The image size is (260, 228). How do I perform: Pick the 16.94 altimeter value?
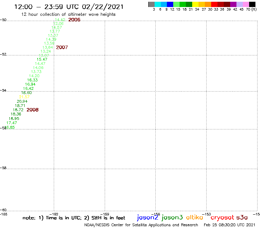pos(30,84)
